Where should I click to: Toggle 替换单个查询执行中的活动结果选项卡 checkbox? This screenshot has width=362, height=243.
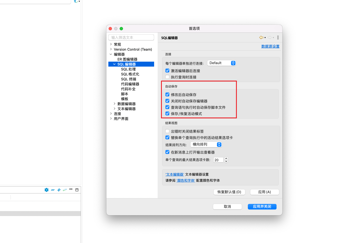167,137
